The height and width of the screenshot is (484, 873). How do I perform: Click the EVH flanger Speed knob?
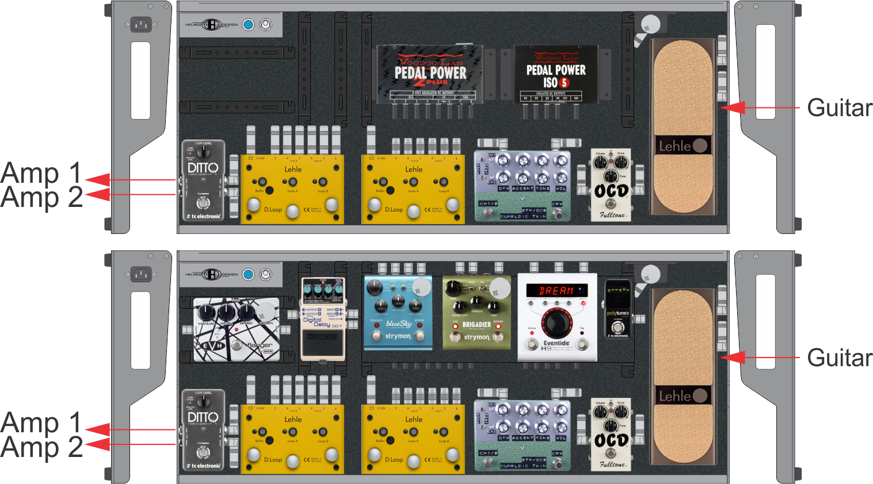pos(246,312)
